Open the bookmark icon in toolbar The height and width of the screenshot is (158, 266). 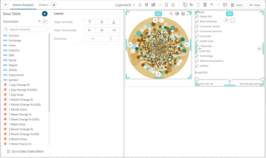coord(167,5)
